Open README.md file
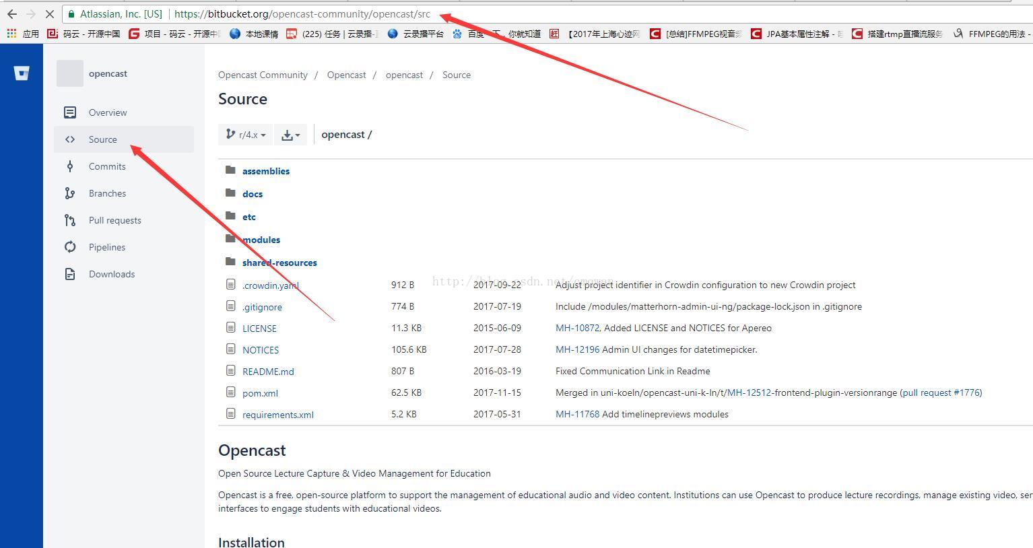Image resolution: width=1033 pixels, height=548 pixels. click(268, 372)
